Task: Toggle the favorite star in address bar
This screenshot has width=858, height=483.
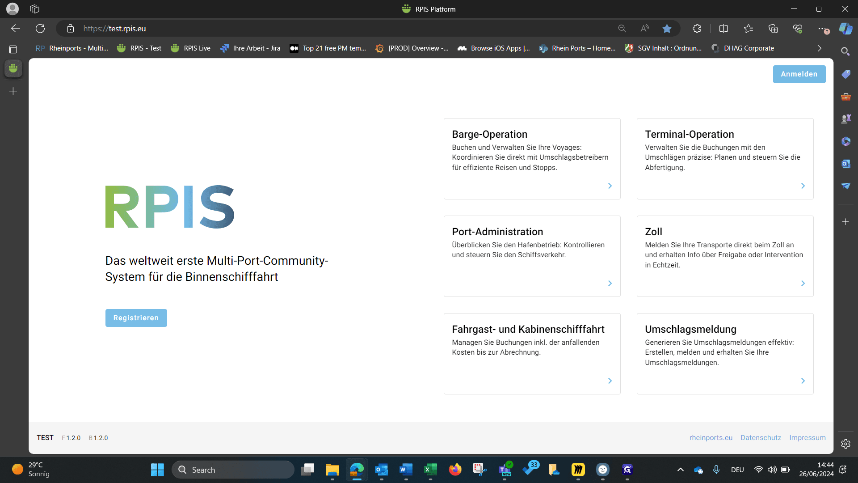Action: point(667,29)
